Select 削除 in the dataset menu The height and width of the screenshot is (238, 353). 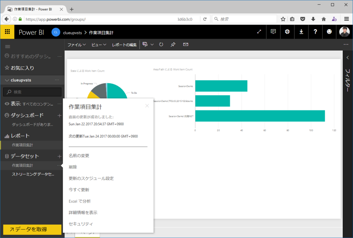pos(73,167)
